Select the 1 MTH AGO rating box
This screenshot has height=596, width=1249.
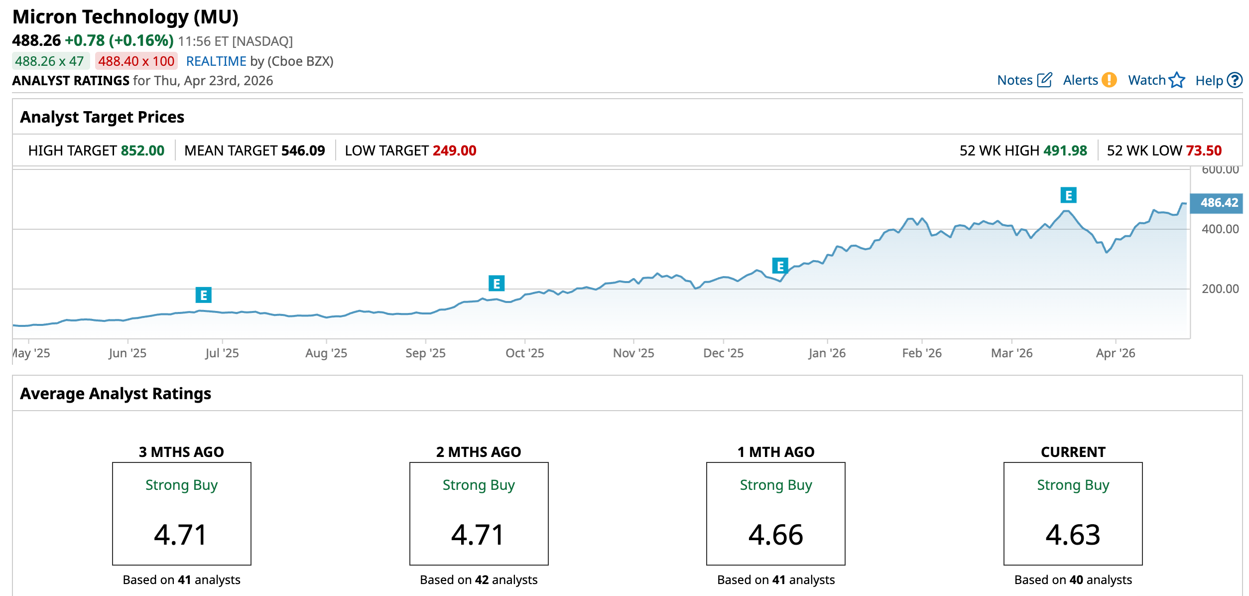coord(775,513)
